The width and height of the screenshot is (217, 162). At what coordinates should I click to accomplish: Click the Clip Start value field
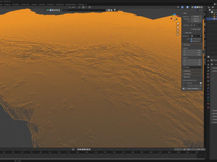[196, 19]
